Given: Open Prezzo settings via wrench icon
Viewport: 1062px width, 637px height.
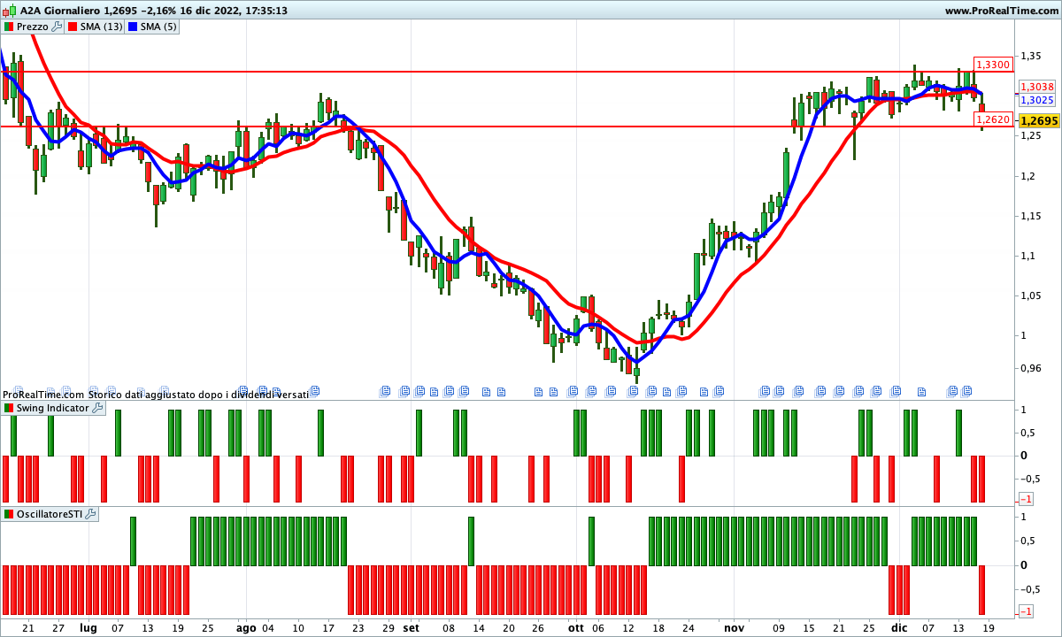Looking at the screenshot, I should (x=57, y=27).
